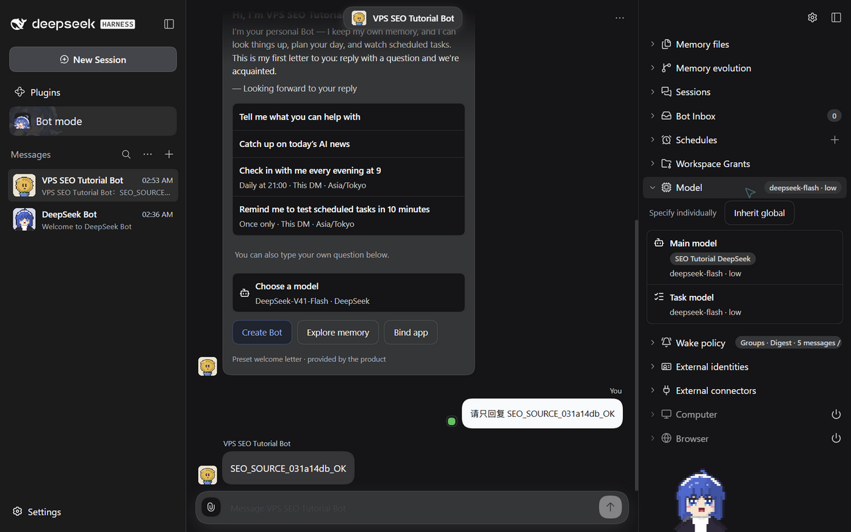Expand Sessions section
851x532 pixels.
click(745, 92)
